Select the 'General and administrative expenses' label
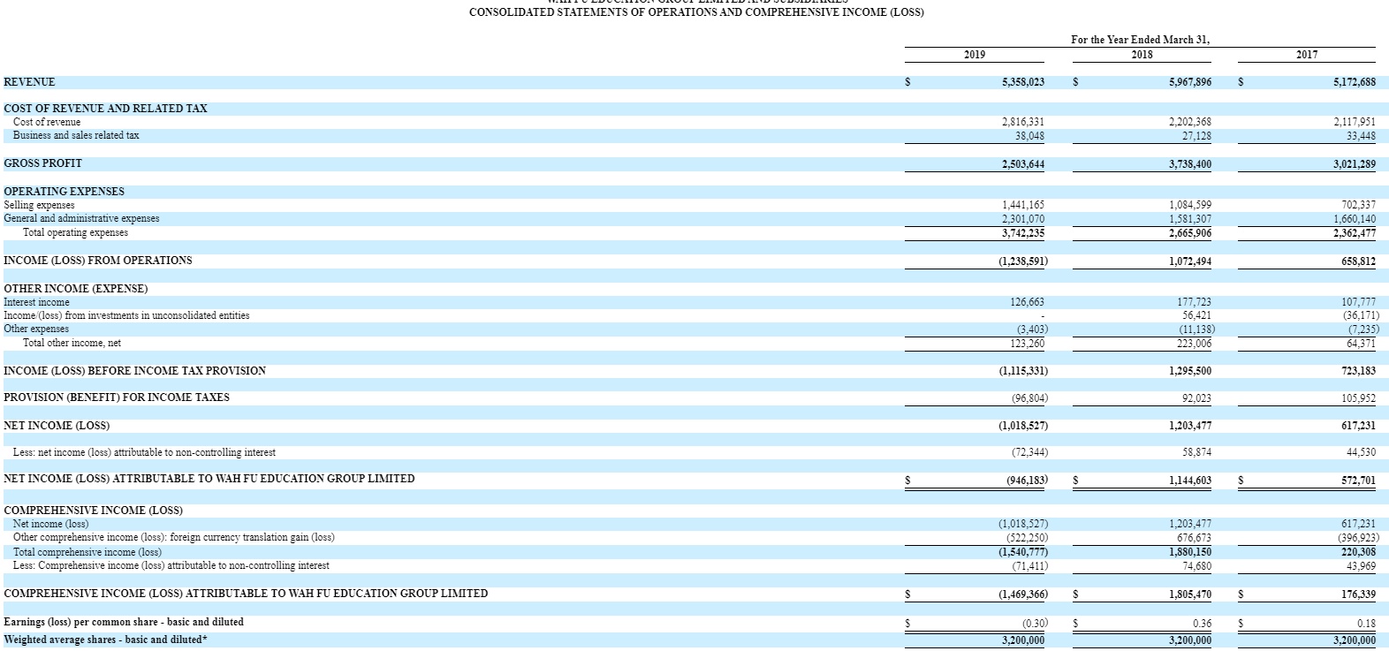Image resolution: width=1389 pixels, height=651 pixels. (81, 218)
